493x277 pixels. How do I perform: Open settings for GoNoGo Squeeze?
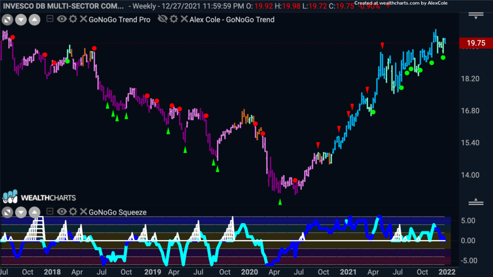pyautogui.click(x=73, y=212)
